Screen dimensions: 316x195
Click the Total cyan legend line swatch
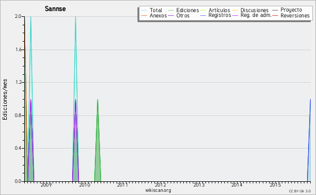click(x=144, y=11)
